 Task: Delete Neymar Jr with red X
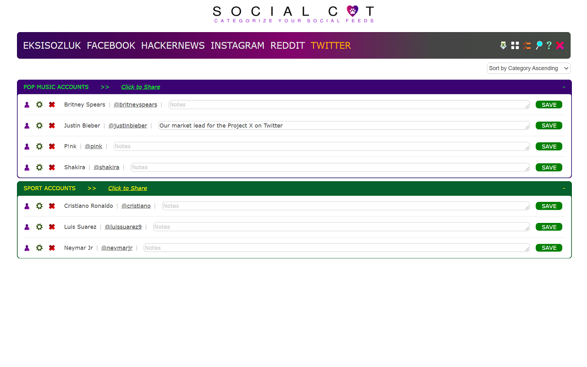[x=52, y=248]
